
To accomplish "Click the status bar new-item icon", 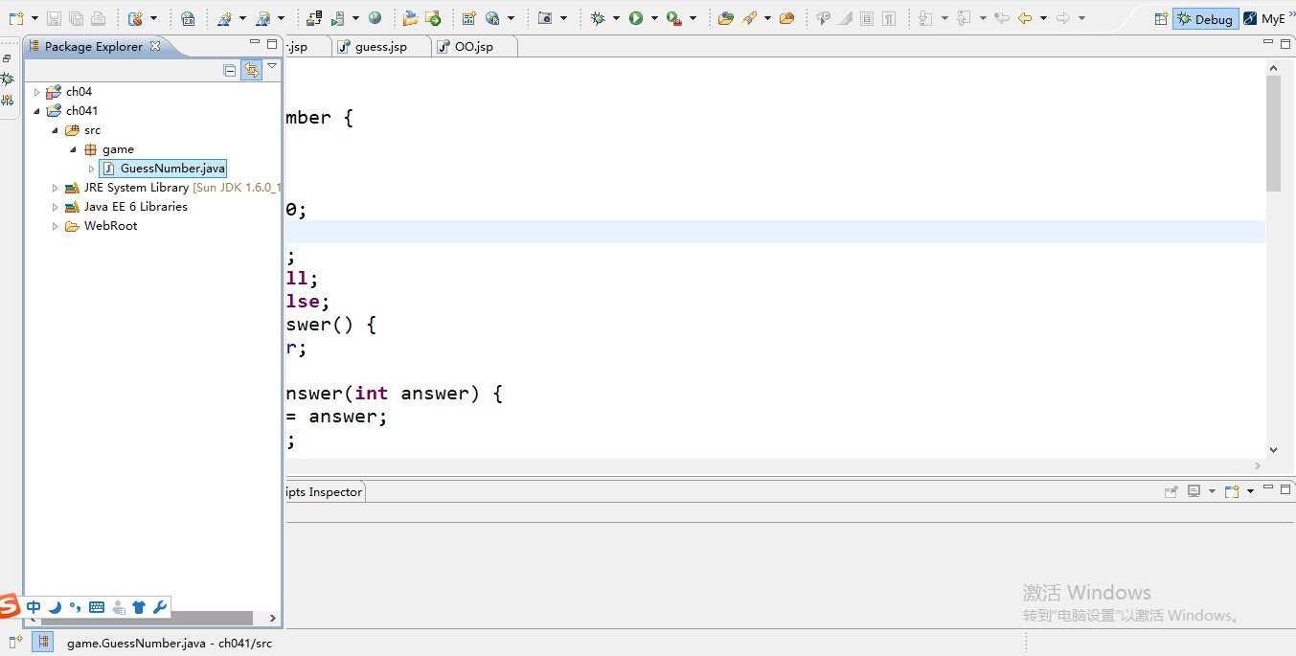I will tap(14, 642).
